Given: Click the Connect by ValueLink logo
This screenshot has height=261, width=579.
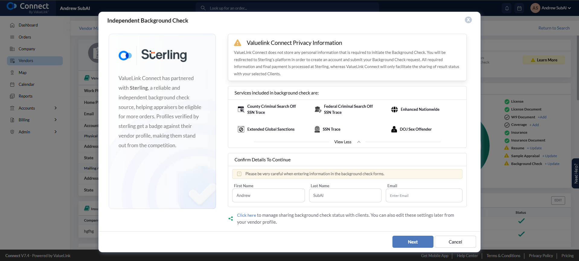Looking at the screenshot, I should 28,8.
